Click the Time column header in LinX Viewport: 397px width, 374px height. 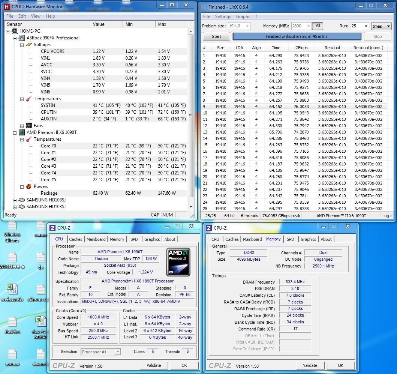(x=276, y=48)
